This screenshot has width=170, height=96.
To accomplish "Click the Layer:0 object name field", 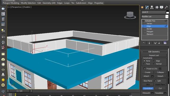I will pos(153,12).
